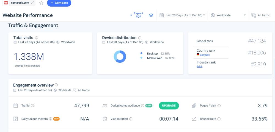Export the report as PDF

click(137, 15)
